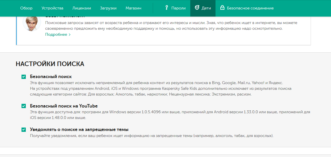Click the psychologist advisor avatar photo

[32, 23]
